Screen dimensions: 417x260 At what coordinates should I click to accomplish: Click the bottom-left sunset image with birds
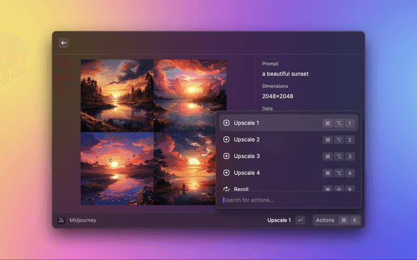pos(117,168)
